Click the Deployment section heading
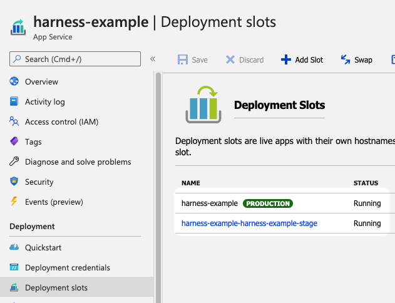This screenshot has height=303, width=395. [x=32, y=227]
